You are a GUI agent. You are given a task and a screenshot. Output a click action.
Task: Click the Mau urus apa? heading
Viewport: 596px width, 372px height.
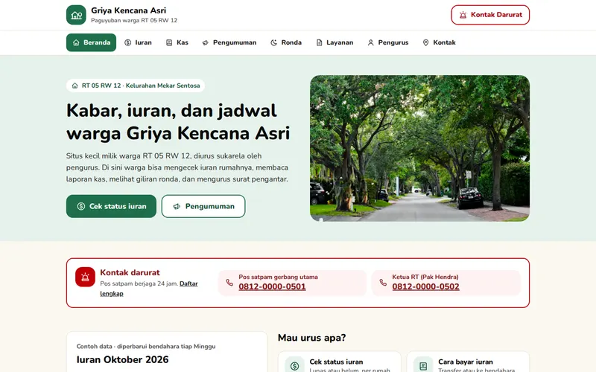(311, 338)
